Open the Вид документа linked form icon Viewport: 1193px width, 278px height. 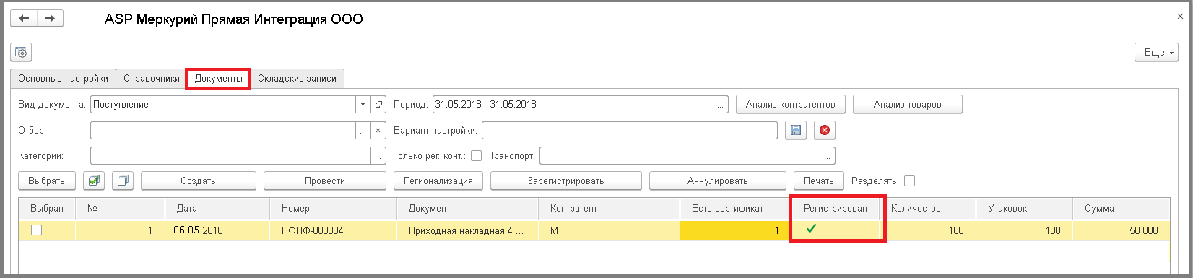379,105
